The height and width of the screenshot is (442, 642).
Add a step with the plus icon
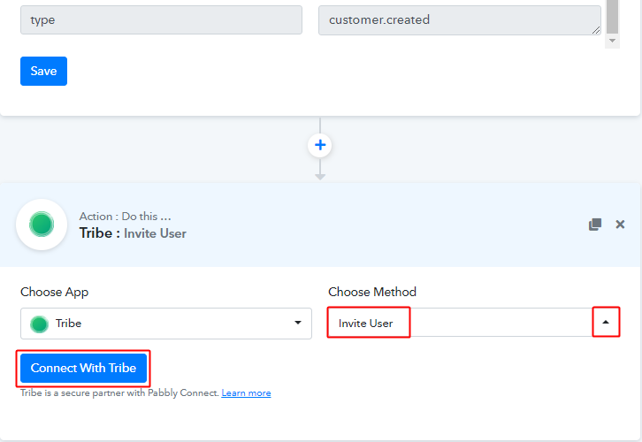click(x=320, y=145)
